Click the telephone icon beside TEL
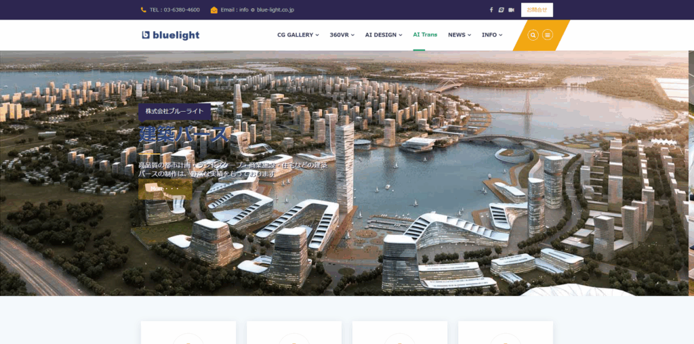The image size is (694, 344). [144, 9]
